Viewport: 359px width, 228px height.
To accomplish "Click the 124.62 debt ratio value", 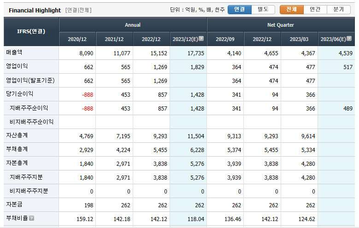I will [x=307, y=219].
